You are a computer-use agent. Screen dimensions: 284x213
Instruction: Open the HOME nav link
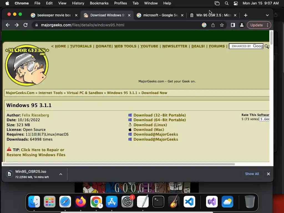(x=60, y=46)
